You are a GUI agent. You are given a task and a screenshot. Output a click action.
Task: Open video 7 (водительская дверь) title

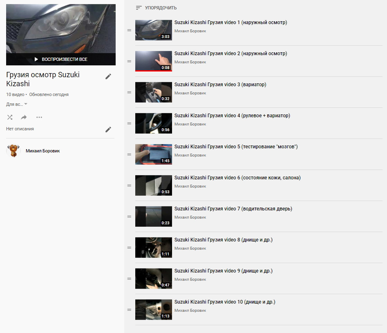[x=233, y=209]
